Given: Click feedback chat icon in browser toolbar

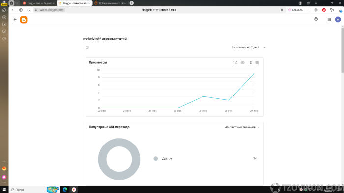Looking at the screenshot, I should coord(332,10).
